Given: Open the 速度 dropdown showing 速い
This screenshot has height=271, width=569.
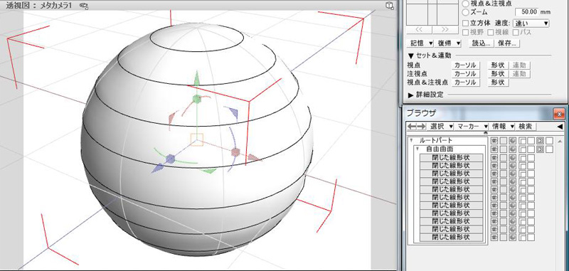Looking at the screenshot, I should click(x=531, y=23).
